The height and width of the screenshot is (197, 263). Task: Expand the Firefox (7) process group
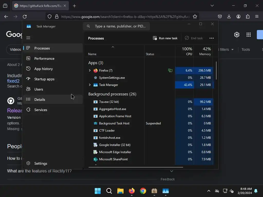point(90,71)
